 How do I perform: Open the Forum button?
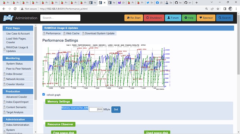pyautogui.click(x=173, y=18)
